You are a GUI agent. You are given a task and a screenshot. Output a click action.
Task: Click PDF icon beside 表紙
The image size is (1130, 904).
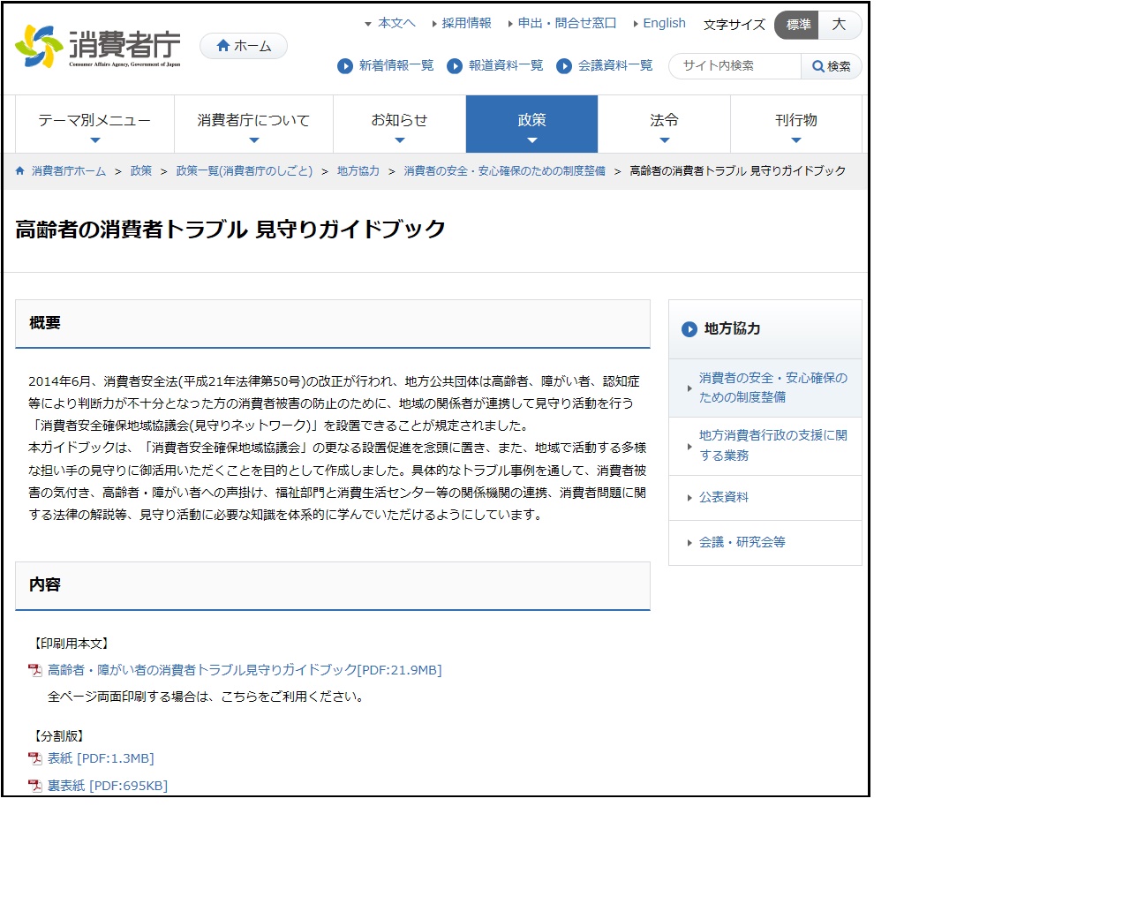35,758
